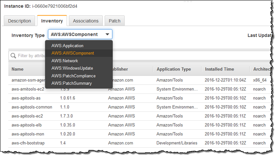
Task: Sort by the Name column header
Action: [x=18, y=69]
